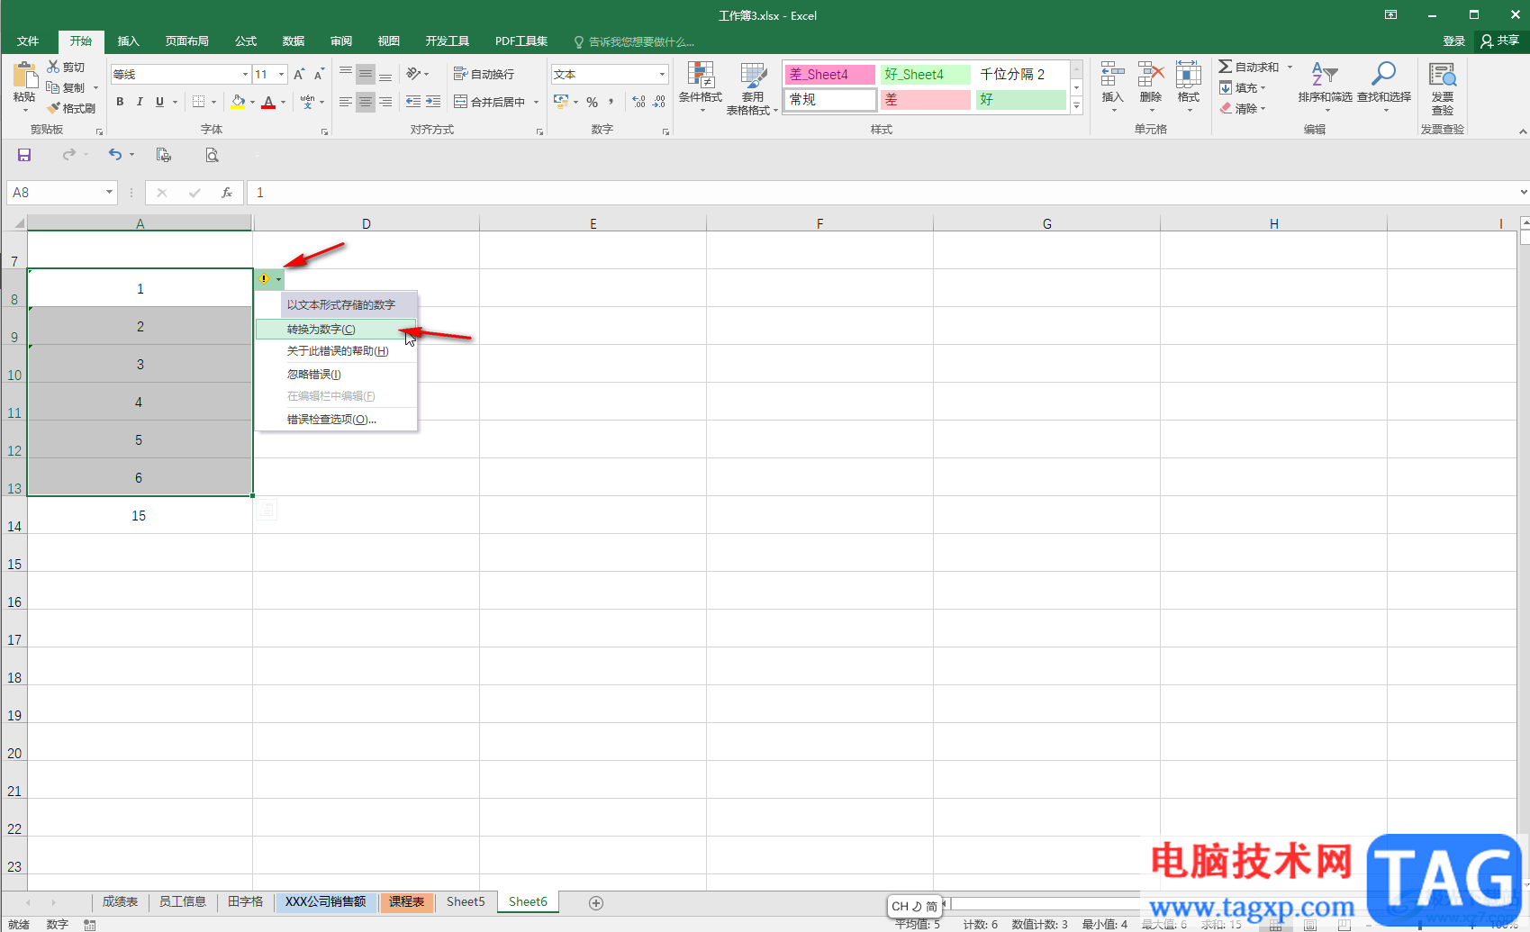The image size is (1530, 932).
Task: Click the invoice verification icon
Action: coord(1443,75)
